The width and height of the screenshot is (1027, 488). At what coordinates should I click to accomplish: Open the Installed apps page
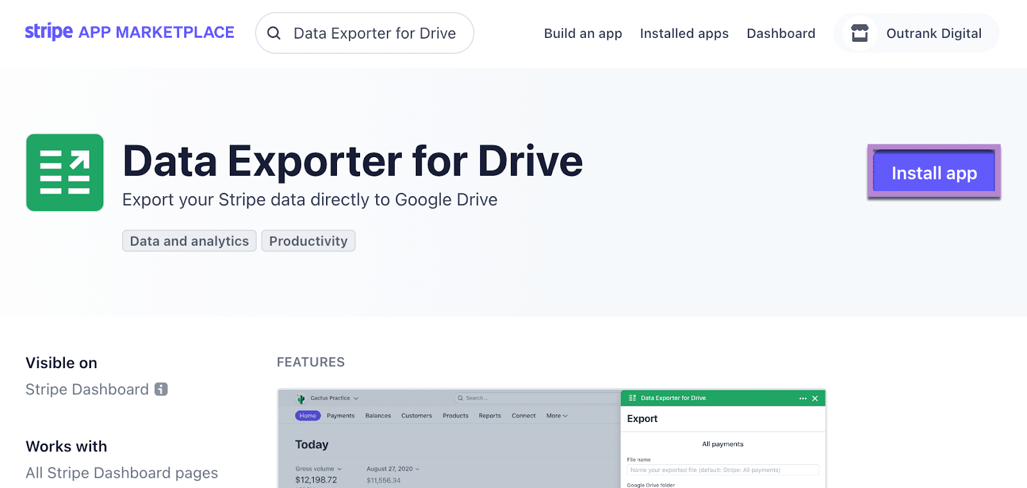click(x=684, y=33)
